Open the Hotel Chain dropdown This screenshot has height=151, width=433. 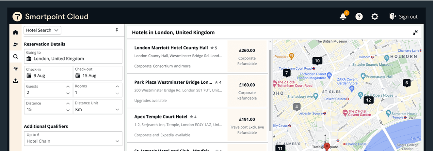[x=73, y=138]
